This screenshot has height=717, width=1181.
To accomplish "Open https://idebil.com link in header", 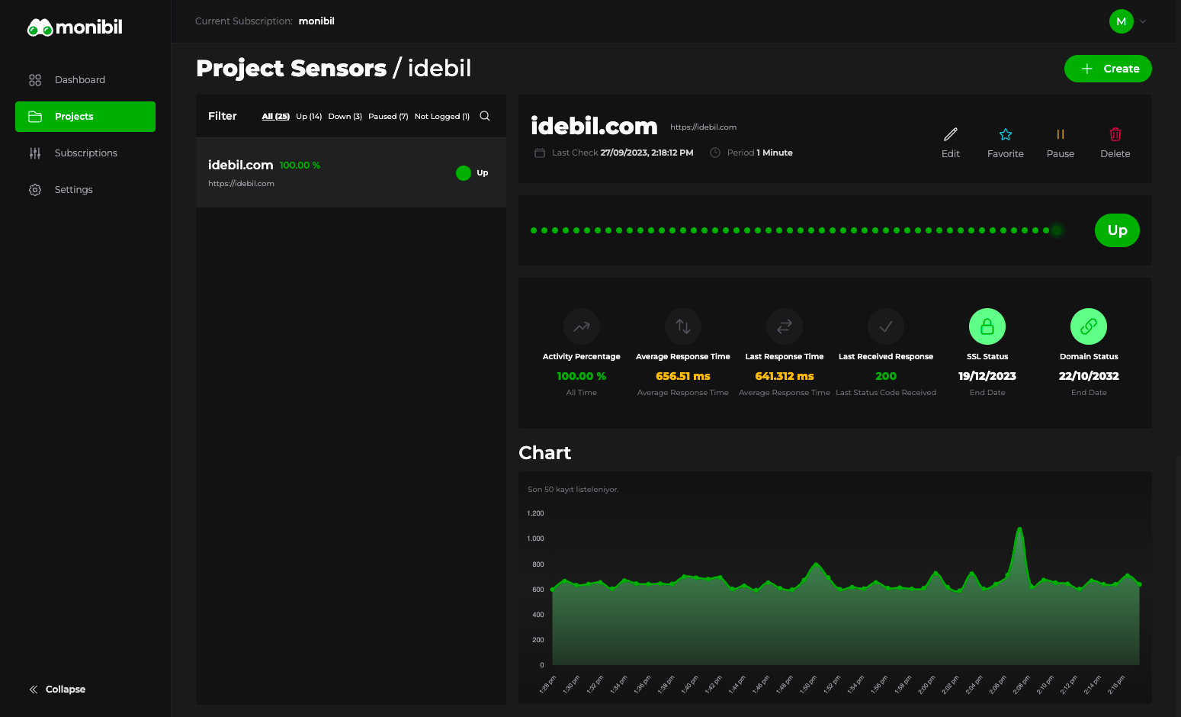I will [703, 127].
